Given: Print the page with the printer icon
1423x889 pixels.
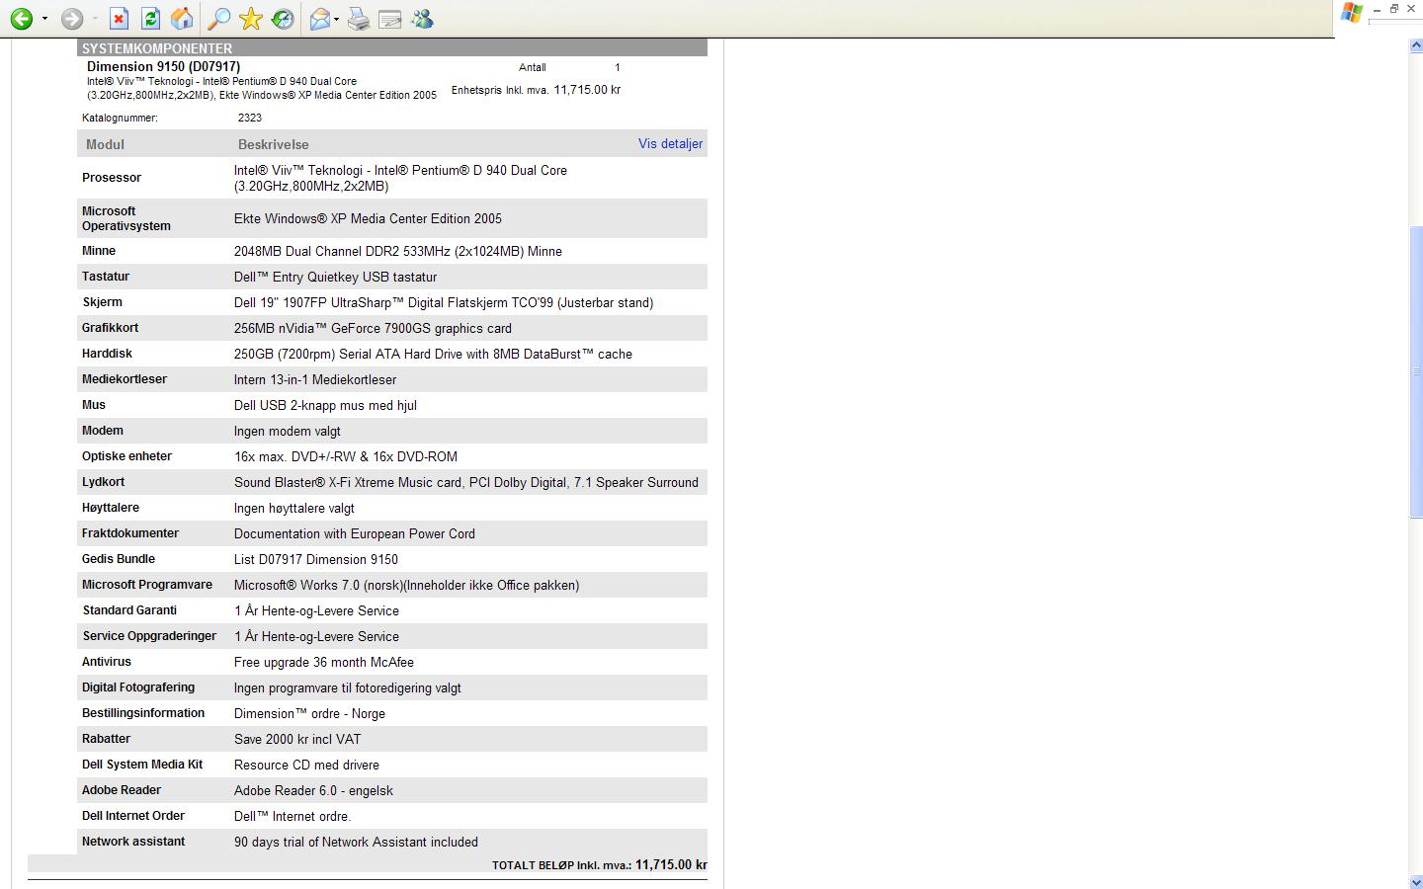Looking at the screenshot, I should (359, 19).
